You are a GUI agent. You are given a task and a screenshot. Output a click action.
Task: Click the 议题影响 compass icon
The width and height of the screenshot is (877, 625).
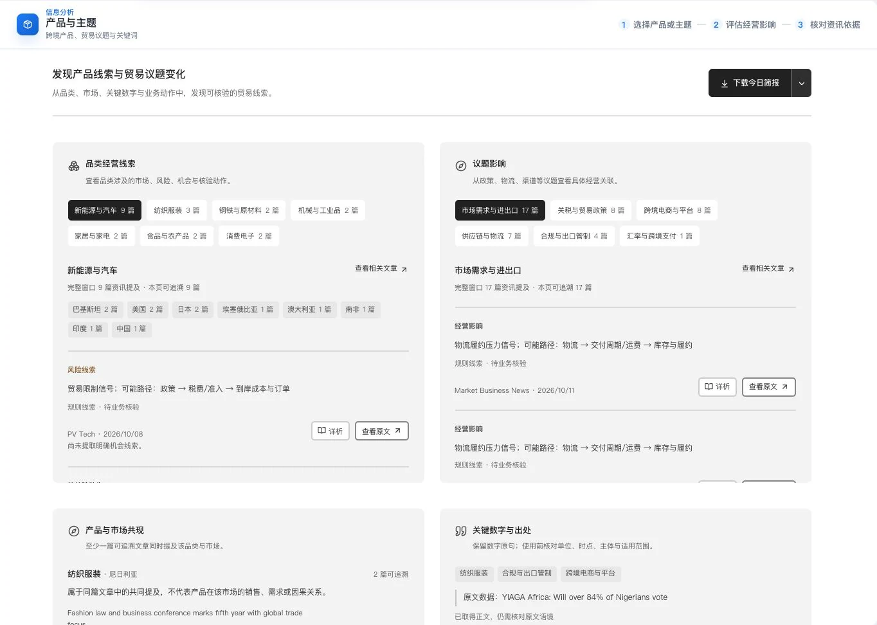(461, 166)
